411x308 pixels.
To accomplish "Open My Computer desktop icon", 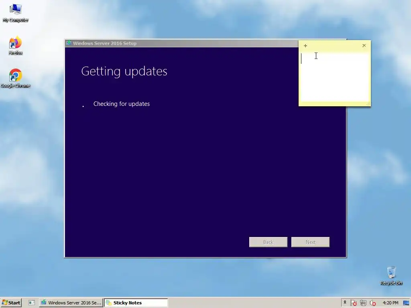I will coord(15,12).
